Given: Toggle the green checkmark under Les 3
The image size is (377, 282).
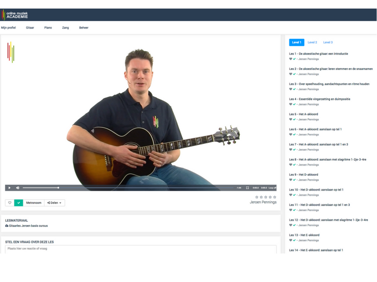Looking at the screenshot, I should coord(295,89).
